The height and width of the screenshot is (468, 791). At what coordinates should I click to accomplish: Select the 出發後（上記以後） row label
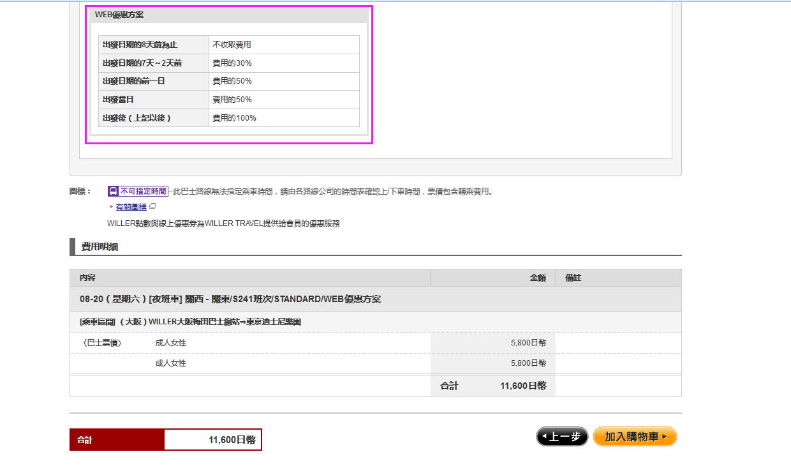154,118
